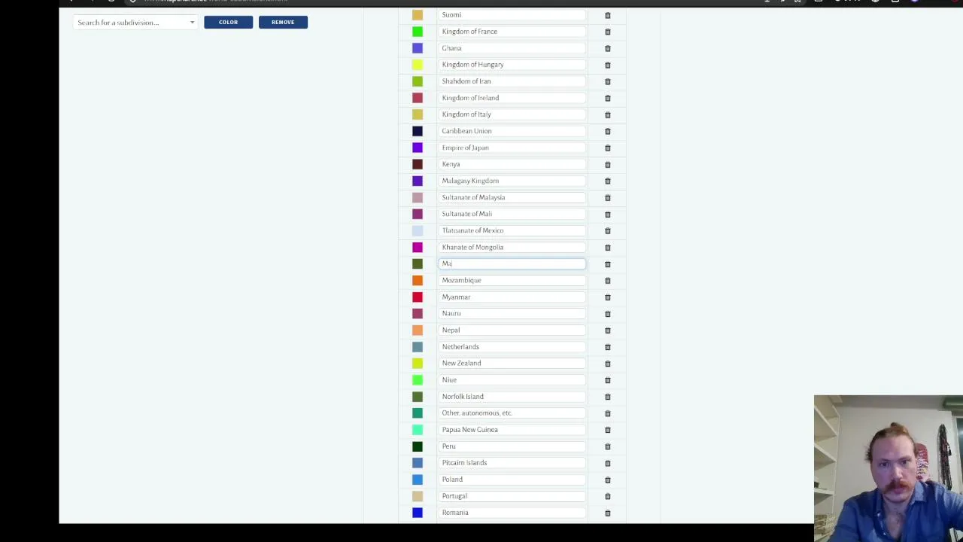Delete the Sultanate of Mali entry
Viewport: 963px width, 542px height.
tap(608, 214)
